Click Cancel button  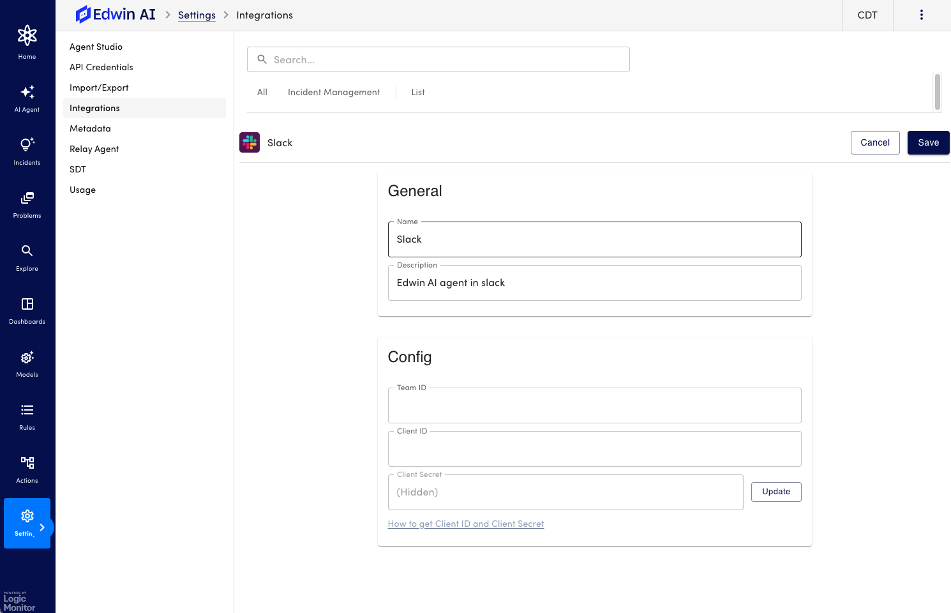click(875, 142)
